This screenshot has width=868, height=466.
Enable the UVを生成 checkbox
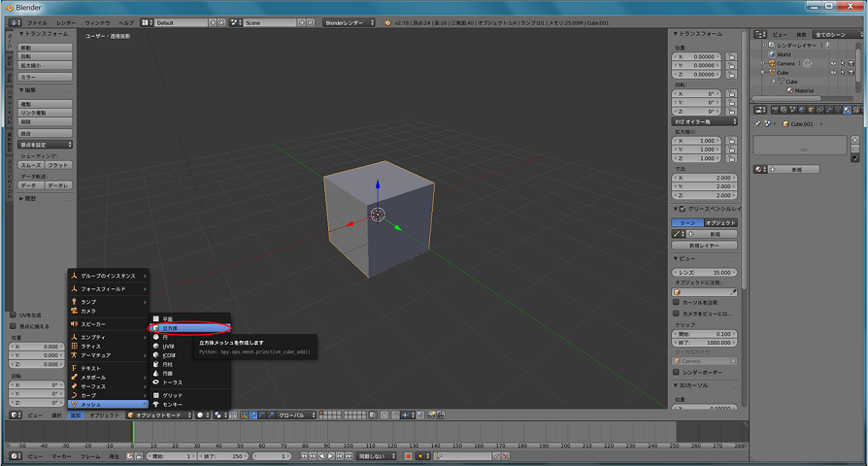[x=14, y=315]
